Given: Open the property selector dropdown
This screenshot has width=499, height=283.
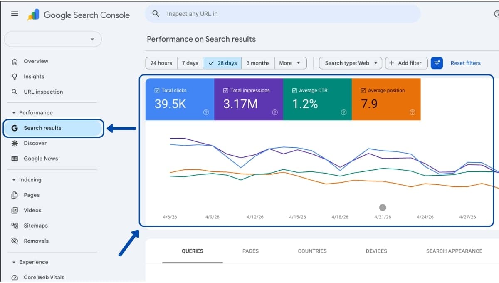Looking at the screenshot, I should (x=53, y=39).
